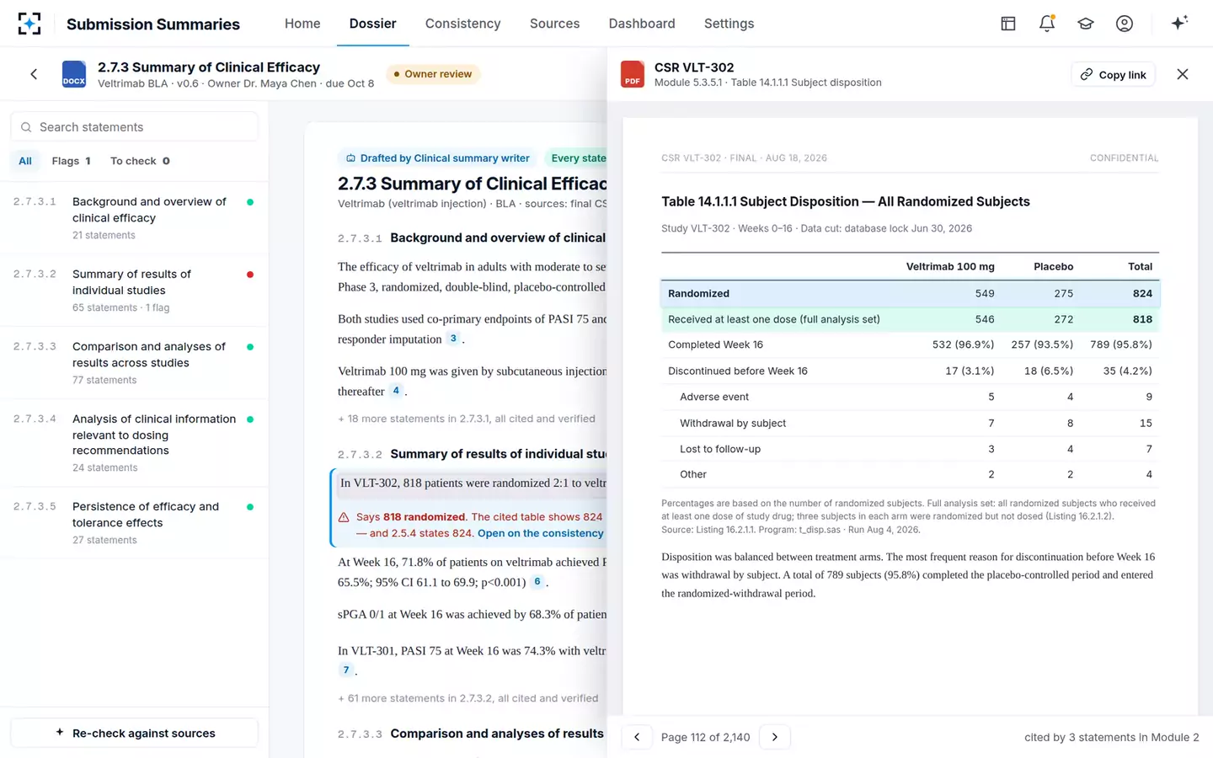Open the Settings tab

tap(729, 24)
